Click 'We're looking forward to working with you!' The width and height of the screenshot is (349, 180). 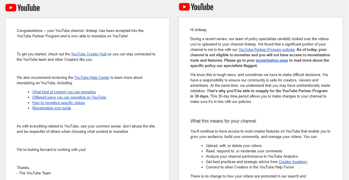[x=51, y=150]
